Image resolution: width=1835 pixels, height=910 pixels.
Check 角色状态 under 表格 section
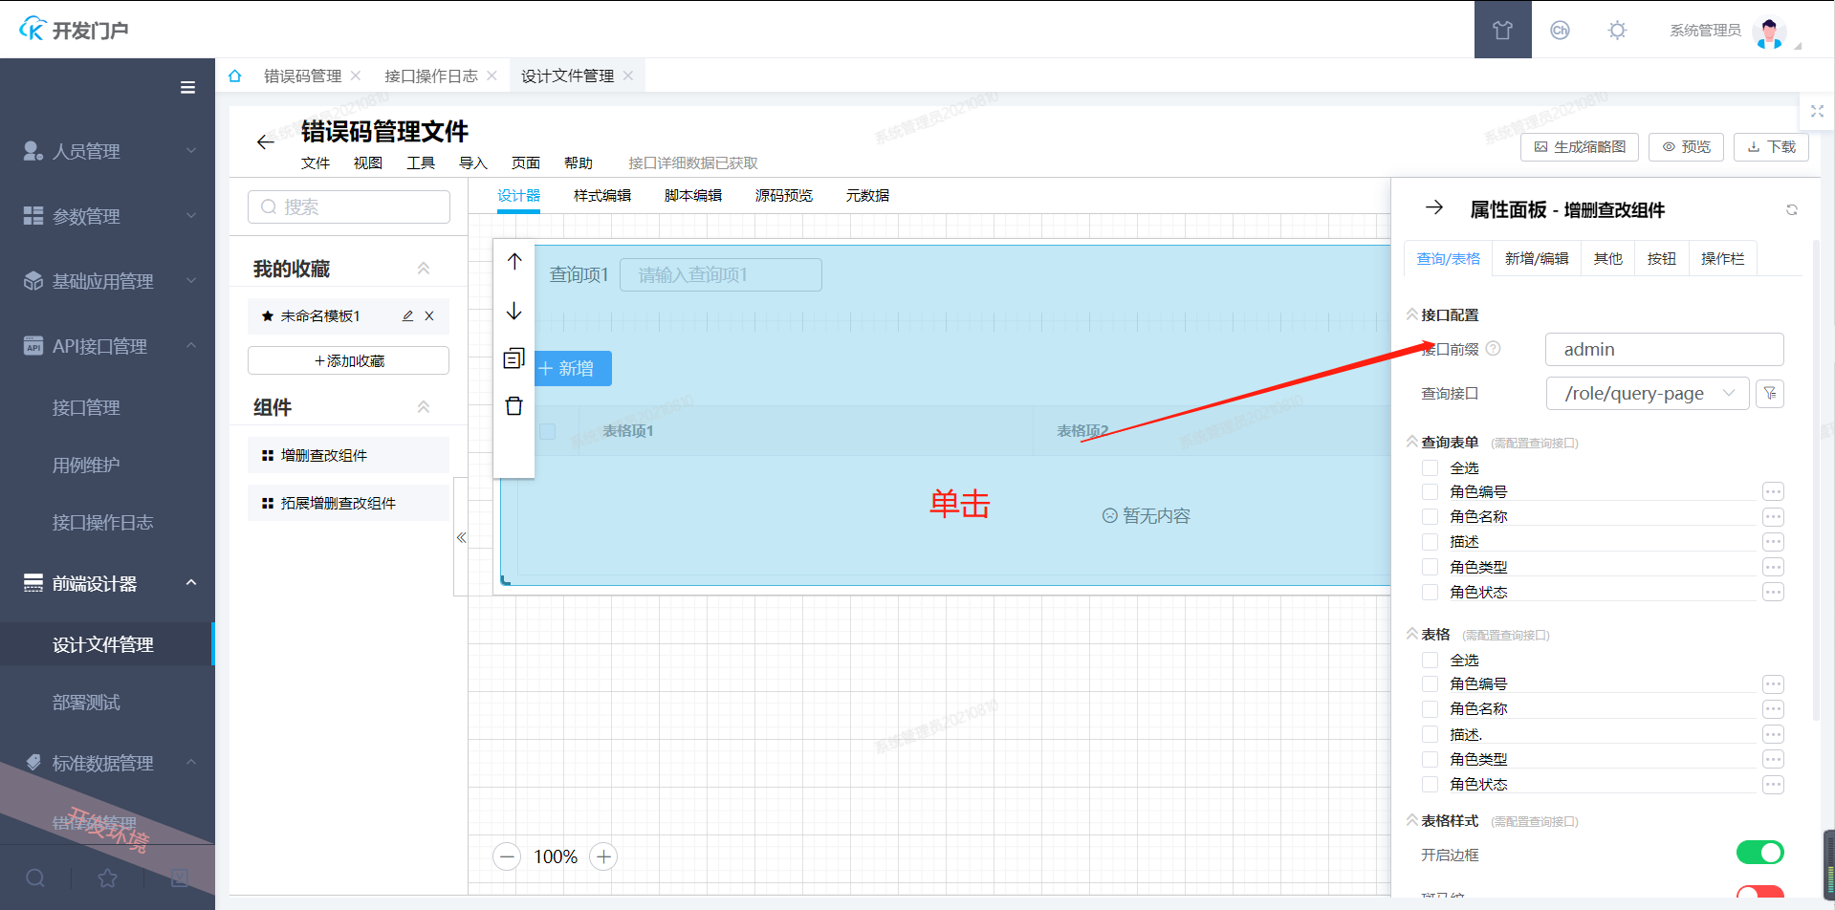(x=1430, y=784)
